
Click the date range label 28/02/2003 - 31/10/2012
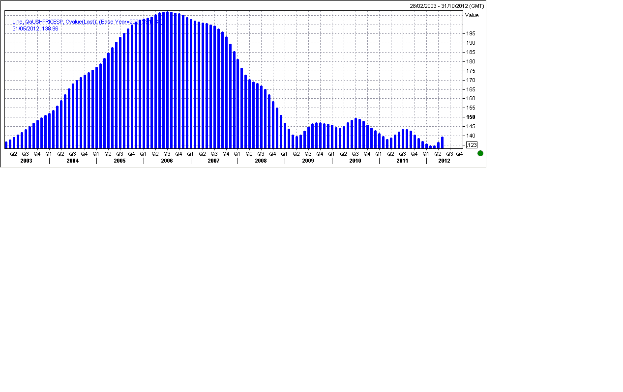click(x=447, y=6)
